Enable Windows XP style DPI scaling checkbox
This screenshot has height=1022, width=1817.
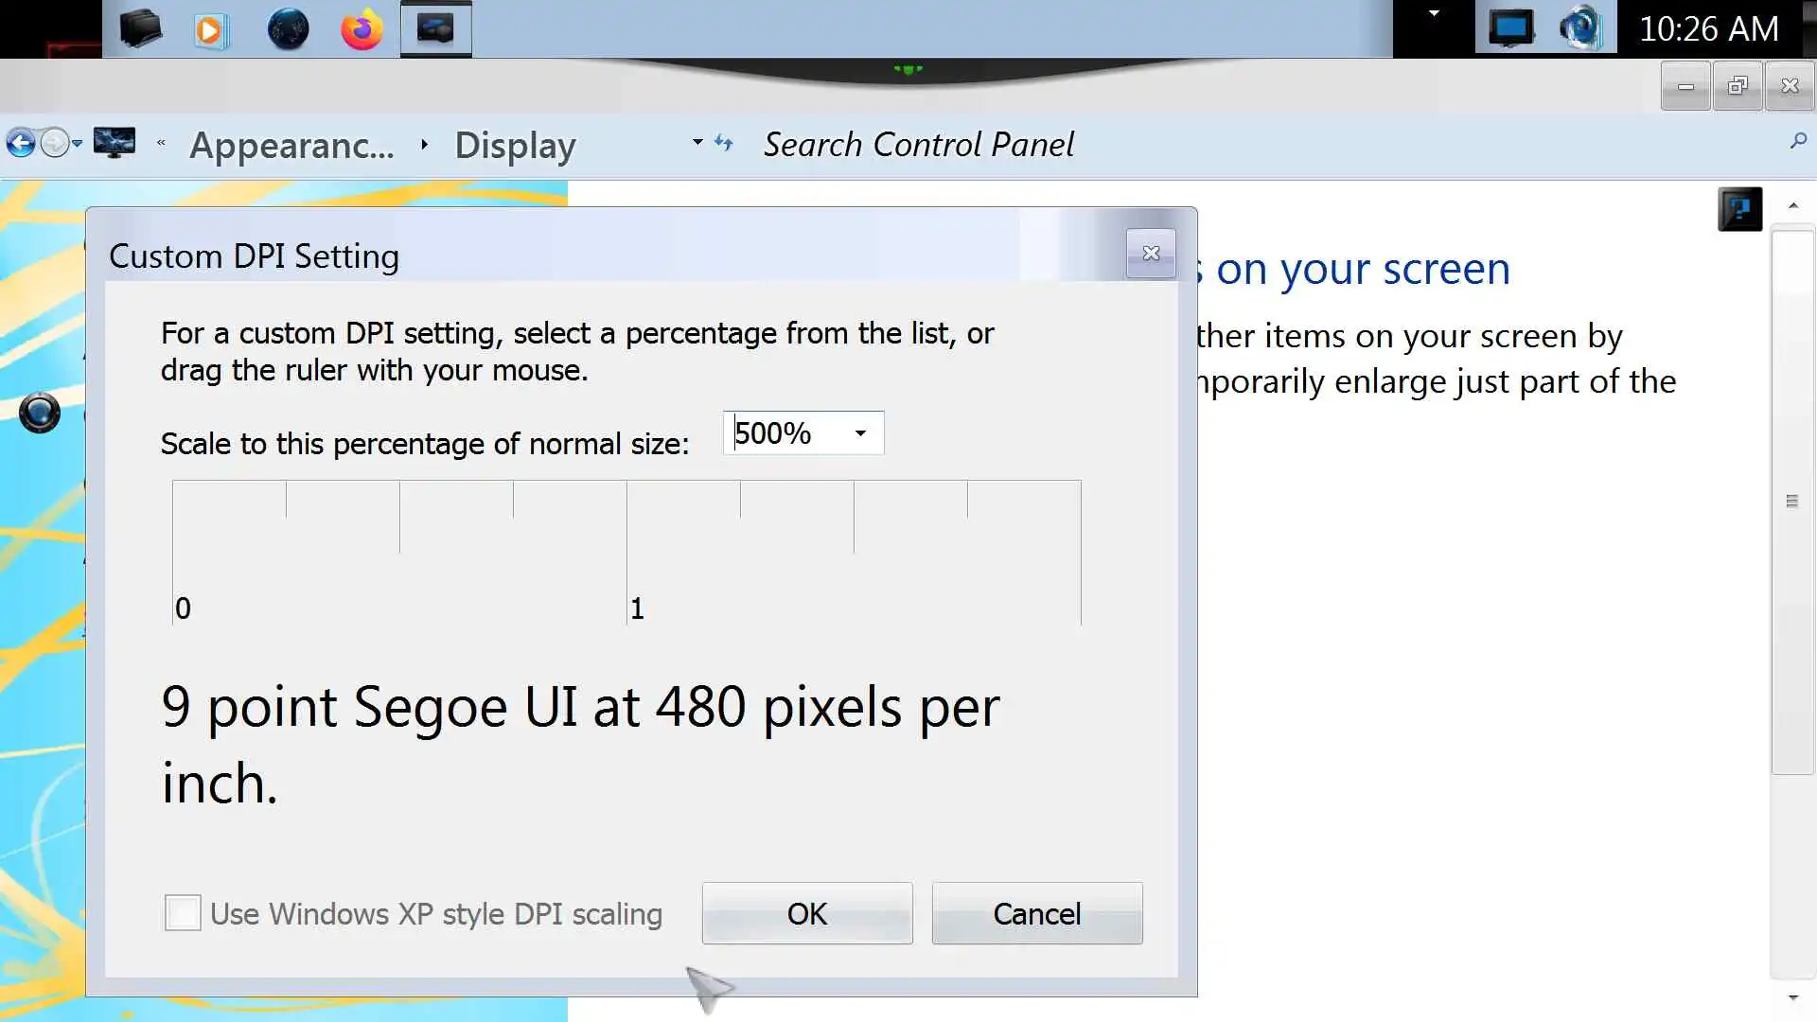(183, 913)
